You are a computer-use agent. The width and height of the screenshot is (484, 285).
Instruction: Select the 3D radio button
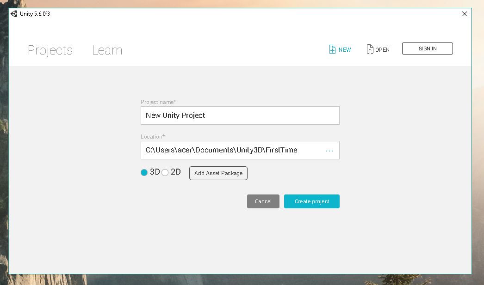(x=144, y=173)
